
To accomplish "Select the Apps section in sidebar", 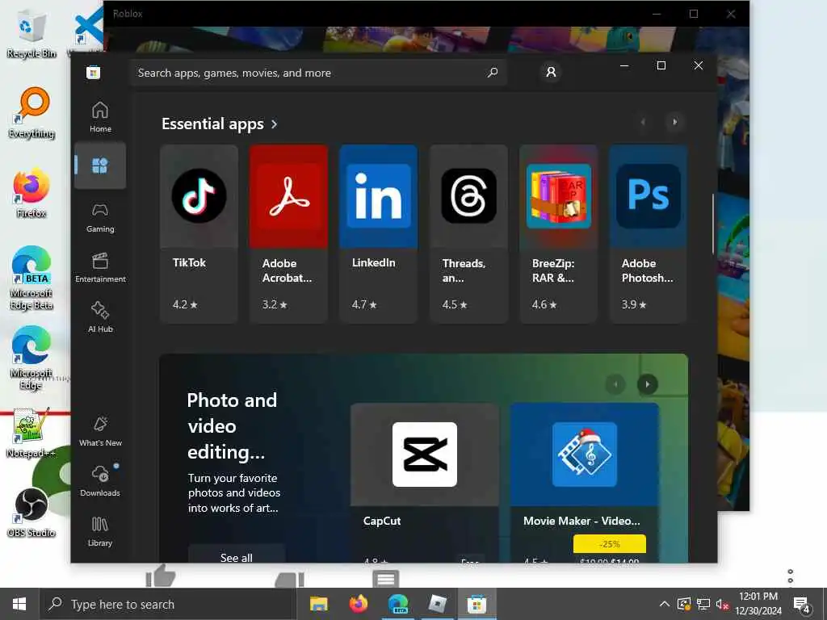I will 100,165.
